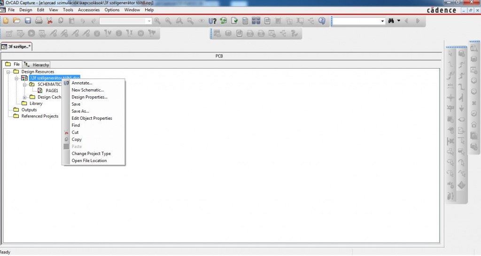
Task: Click the Cut scissors toolbar icon
Action: pyautogui.click(x=50, y=21)
